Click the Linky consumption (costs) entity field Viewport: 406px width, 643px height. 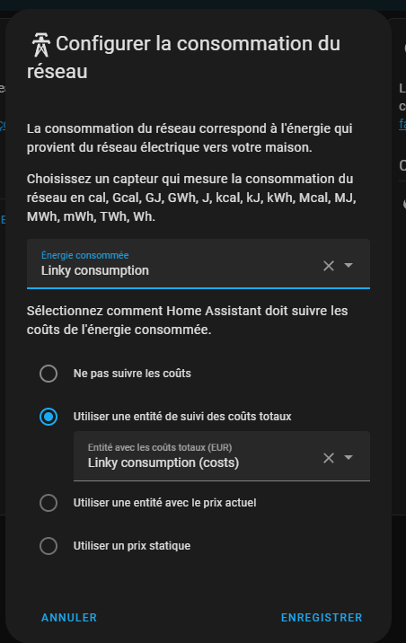pos(222,456)
